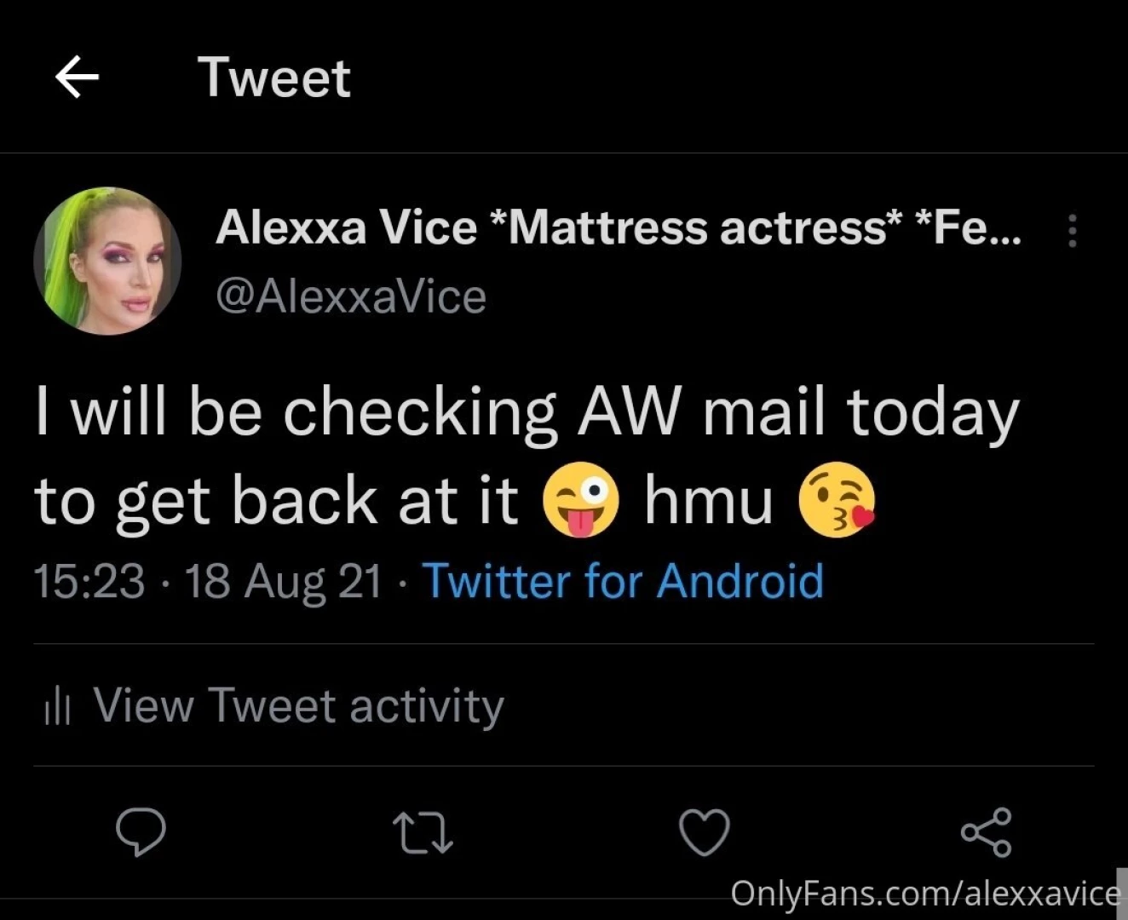The height and width of the screenshot is (920, 1128).
Task: Open View Tweet activity
Action: (298, 705)
